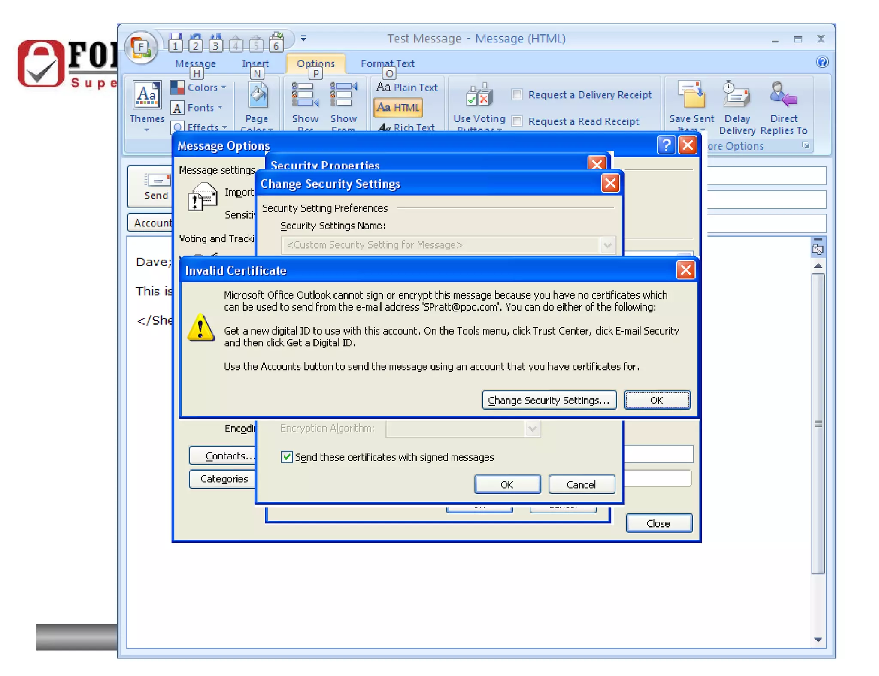The height and width of the screenshot is (676, 879).
Task: Switch to the Format Text tab
Action: 387,63
